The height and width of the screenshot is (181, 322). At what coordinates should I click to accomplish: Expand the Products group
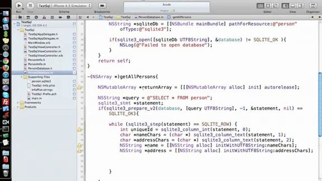tap(18, 107)
